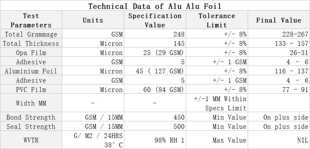Click the Seal Strength value 500 cell

[x=179, y=126]
